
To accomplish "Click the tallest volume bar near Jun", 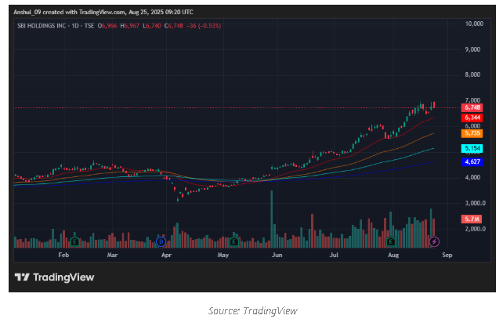I will point(272,219).
